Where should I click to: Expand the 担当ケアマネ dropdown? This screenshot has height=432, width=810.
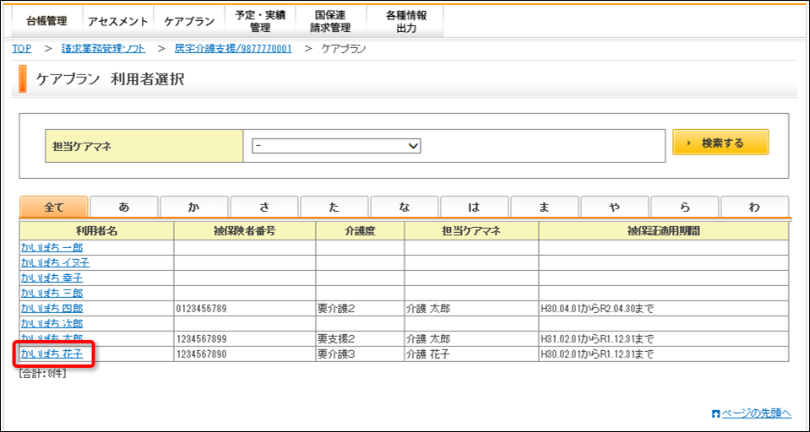click(336, 146)
